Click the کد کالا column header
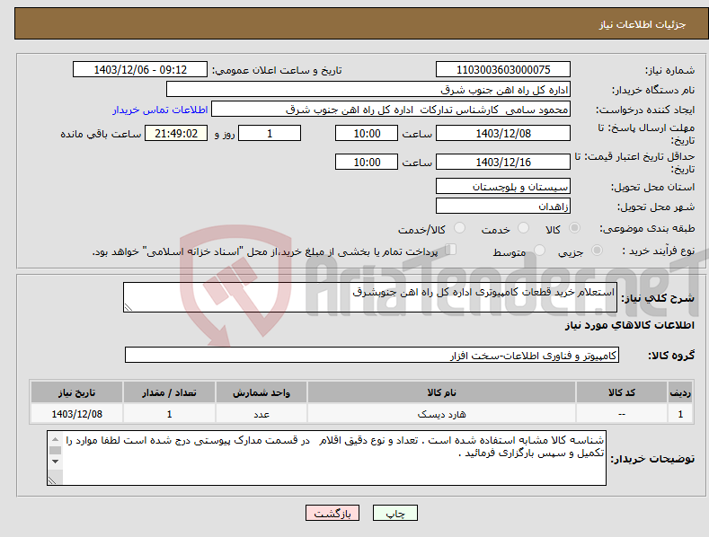The width and height of the screenshot is (709, 537). [622, 392]
